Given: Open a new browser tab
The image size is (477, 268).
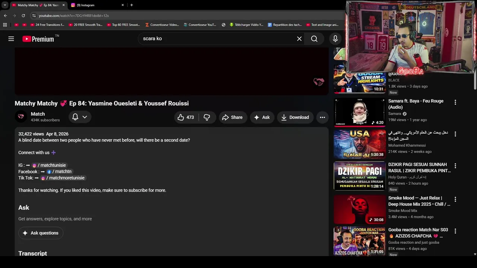Looking at the screenshot, I should coord(132,5).
